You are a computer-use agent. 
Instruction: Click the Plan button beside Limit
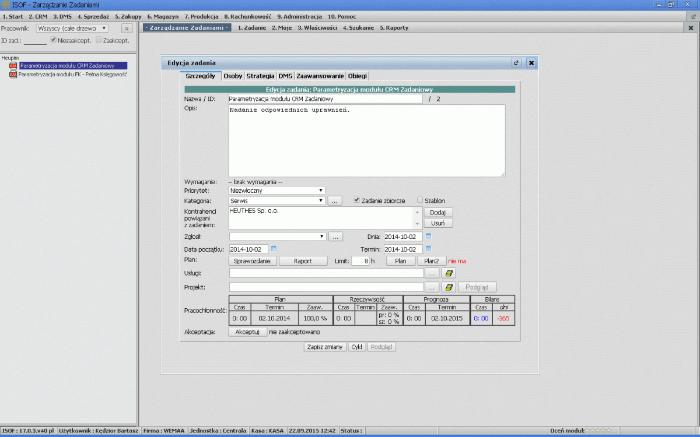[x=401, y=261]
